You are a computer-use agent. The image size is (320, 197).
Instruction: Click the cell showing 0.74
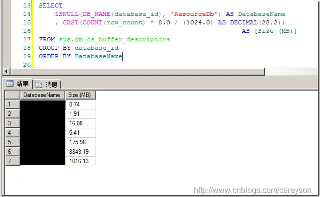click(81, 104)
